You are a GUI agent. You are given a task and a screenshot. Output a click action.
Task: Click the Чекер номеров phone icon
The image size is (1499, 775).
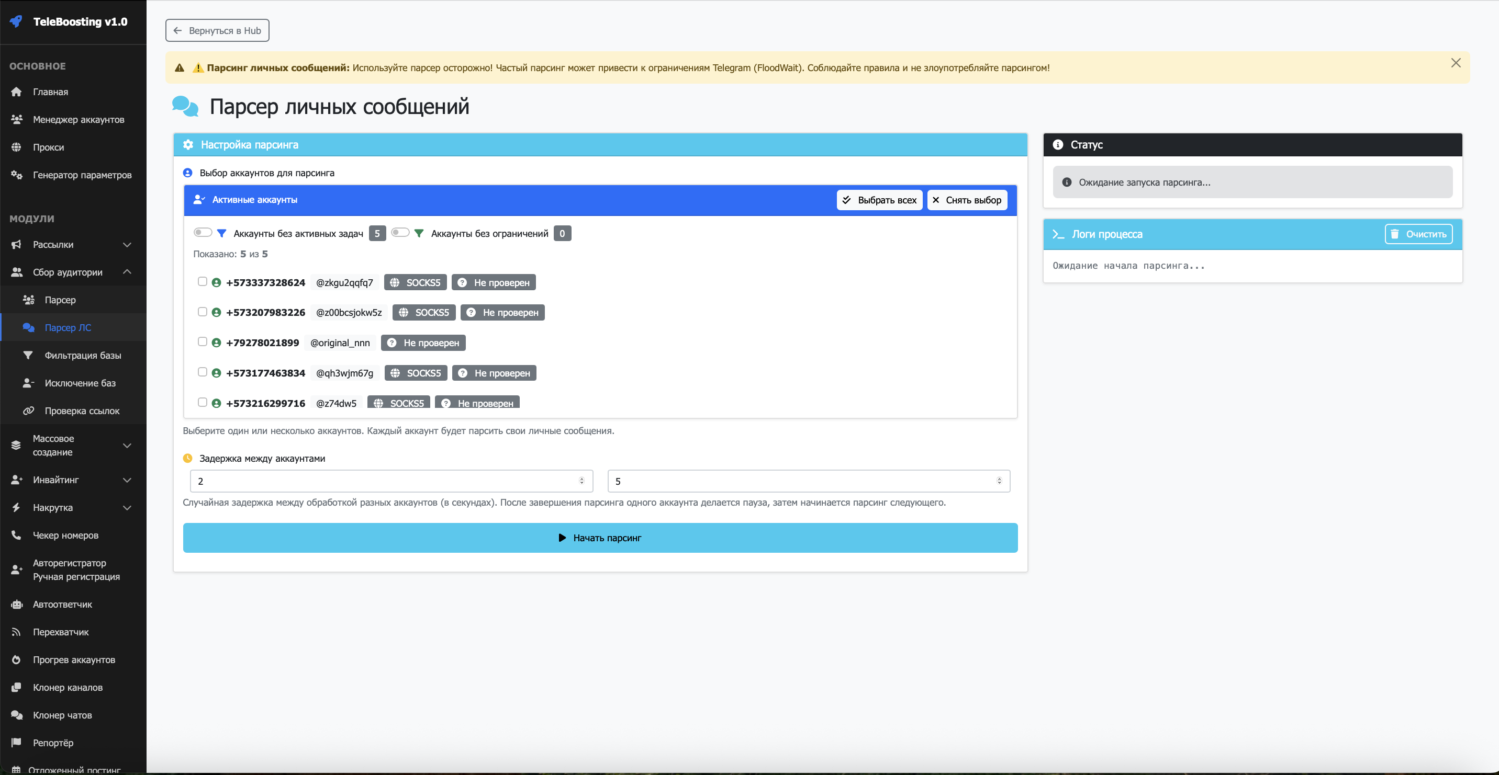tap(16, 535)
